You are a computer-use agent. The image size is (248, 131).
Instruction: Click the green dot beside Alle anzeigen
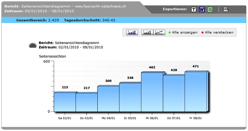pos(170,32)
